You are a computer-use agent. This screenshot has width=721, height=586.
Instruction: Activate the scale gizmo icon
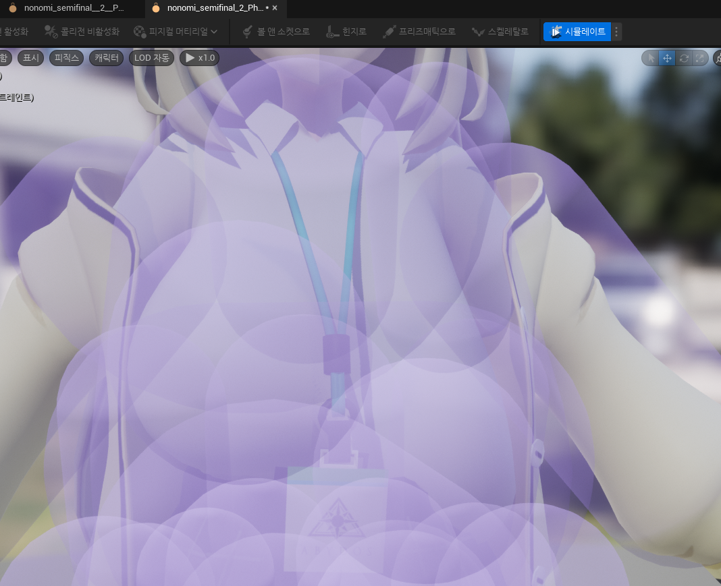[700, 58]
